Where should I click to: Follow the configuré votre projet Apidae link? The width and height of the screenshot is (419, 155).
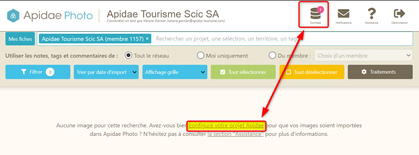(x=227, y=126)
